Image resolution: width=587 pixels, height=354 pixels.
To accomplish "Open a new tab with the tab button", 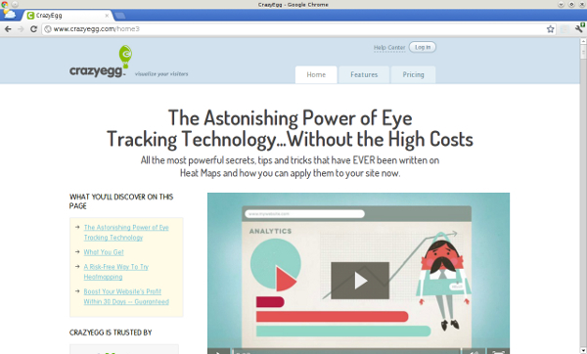I will 119,16.
